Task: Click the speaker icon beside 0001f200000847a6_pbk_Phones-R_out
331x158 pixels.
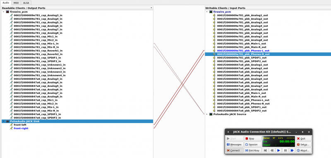Action: (x=214, y=104)
